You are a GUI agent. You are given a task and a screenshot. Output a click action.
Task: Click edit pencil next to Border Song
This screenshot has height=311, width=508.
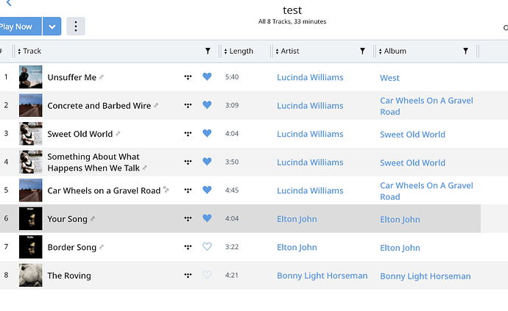point(102,247)
